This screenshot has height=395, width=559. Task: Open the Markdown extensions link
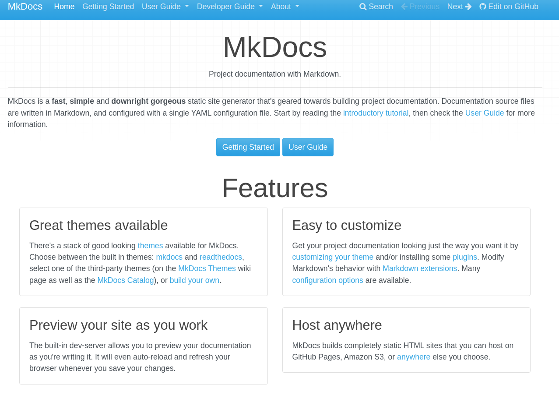(x=419, y=268)
